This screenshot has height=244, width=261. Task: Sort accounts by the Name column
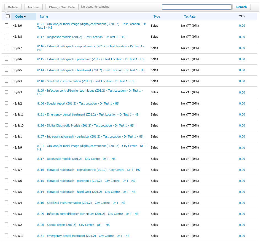point(44,17)
